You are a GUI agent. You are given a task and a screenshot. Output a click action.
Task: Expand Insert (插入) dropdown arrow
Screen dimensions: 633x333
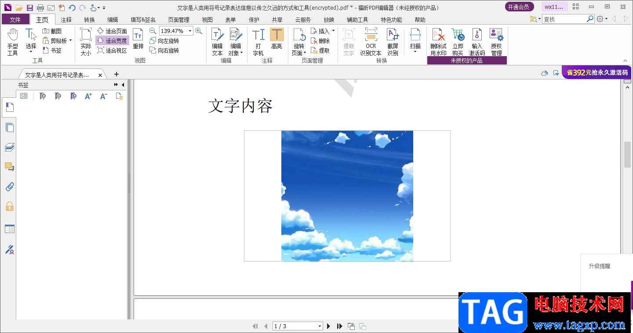coord(333,31)
